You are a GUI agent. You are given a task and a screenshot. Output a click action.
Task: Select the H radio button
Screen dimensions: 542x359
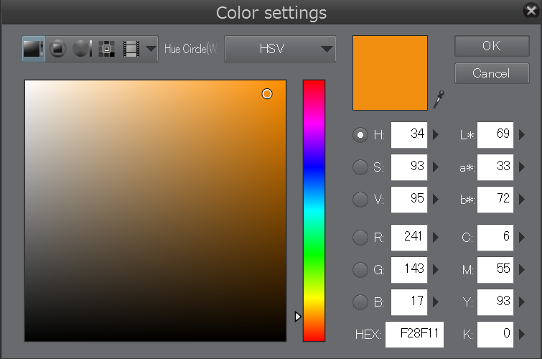[x=360, y=134]
